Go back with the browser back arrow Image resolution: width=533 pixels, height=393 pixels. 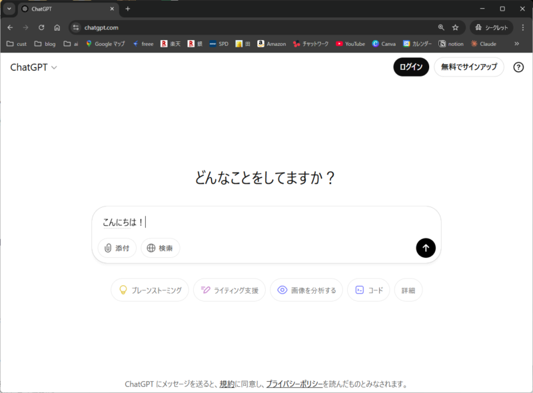tap(10, 27)
